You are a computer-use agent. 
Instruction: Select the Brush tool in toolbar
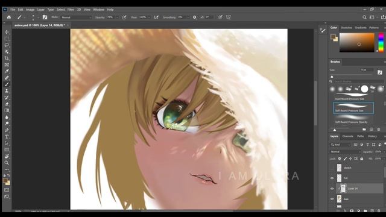[x=7, y=84]
